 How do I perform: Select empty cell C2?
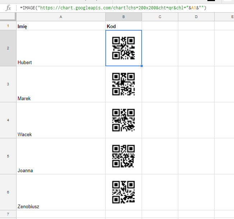click(x=160, y=48)
